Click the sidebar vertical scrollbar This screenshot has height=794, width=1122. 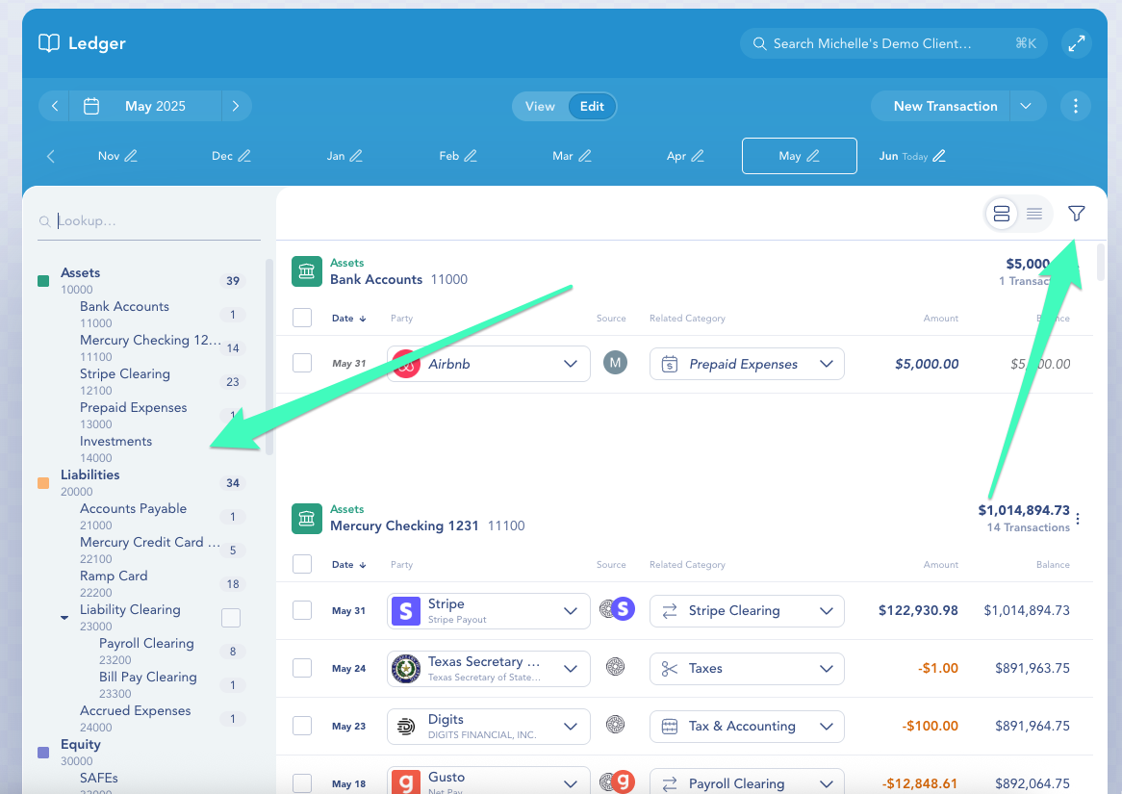tap(269, 356)
